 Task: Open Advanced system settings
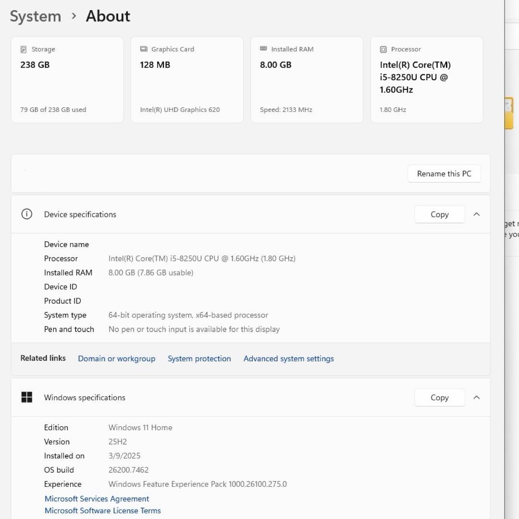click(288, 358)
